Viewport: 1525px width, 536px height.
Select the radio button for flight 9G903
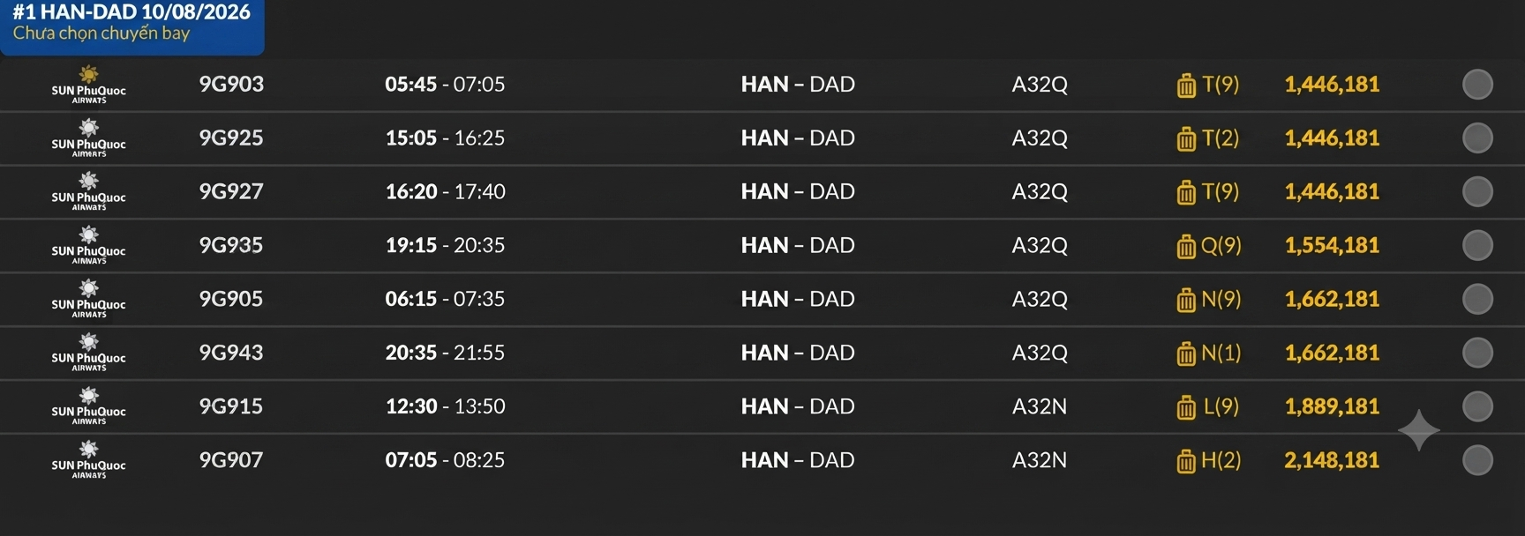pos(1477,85)
